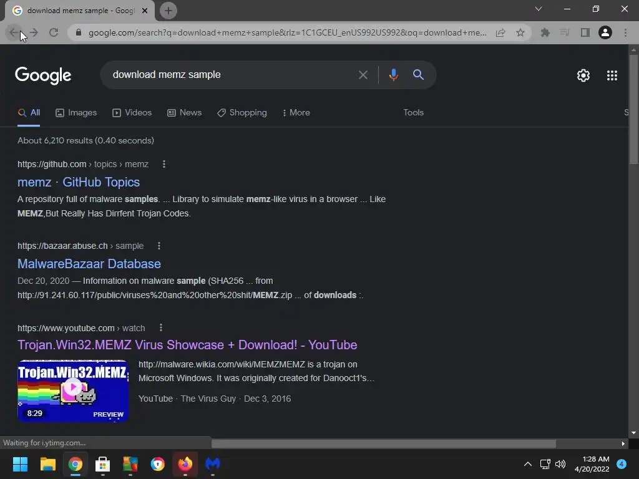This screenshot has width=639, height=479.
Task: Share this page using the share icon
Action: pos(500,32)
